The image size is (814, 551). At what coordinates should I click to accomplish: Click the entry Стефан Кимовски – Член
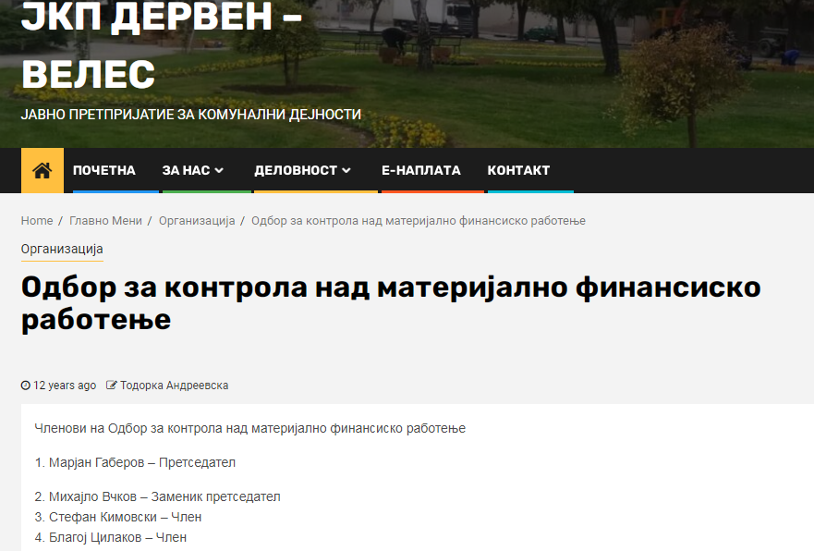click(118, 517)
